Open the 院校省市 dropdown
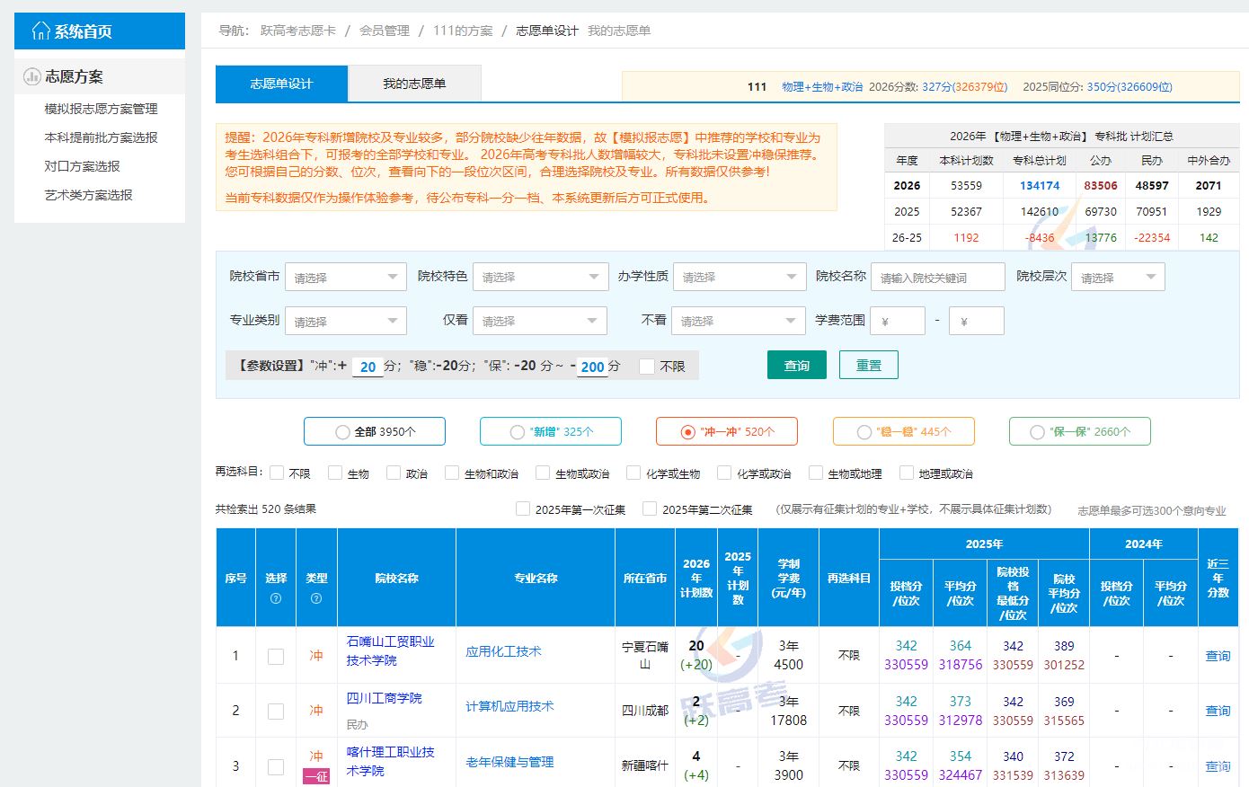This screenshot has height=787, width=1249. 346,277
